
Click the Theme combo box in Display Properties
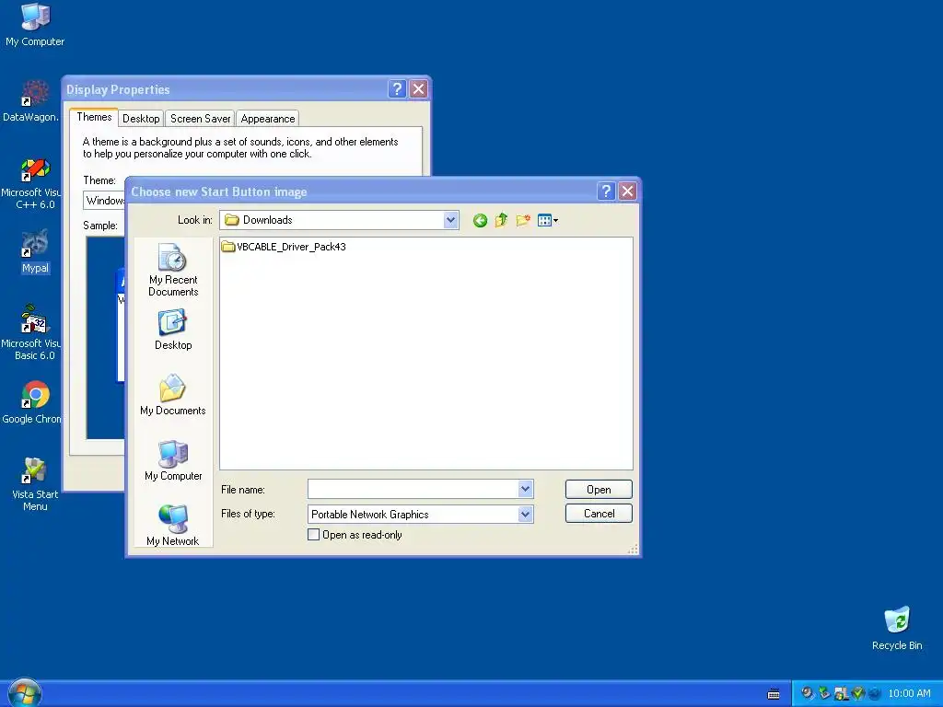click(104, 200)
